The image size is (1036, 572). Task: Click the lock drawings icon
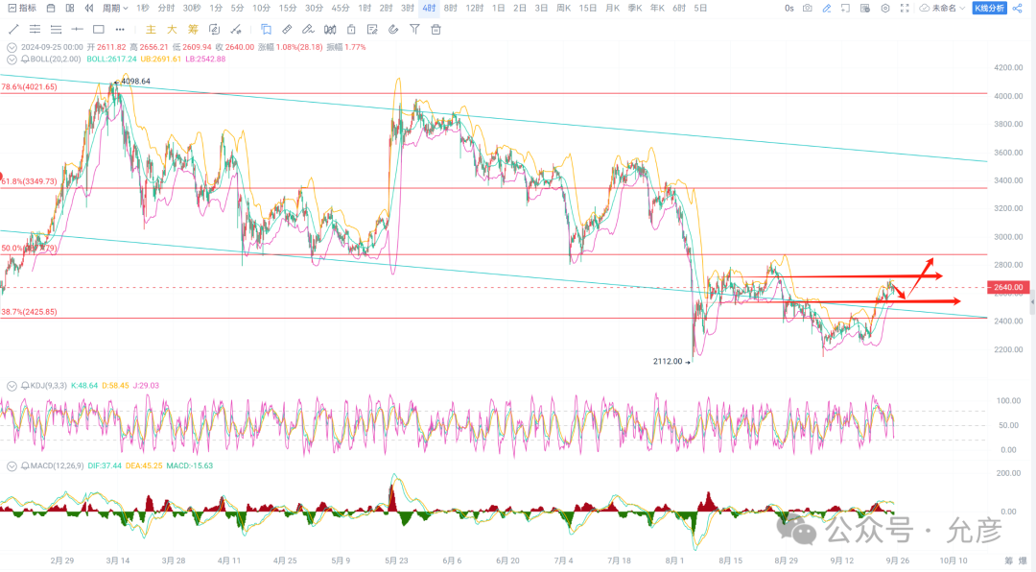pos(351,29)
